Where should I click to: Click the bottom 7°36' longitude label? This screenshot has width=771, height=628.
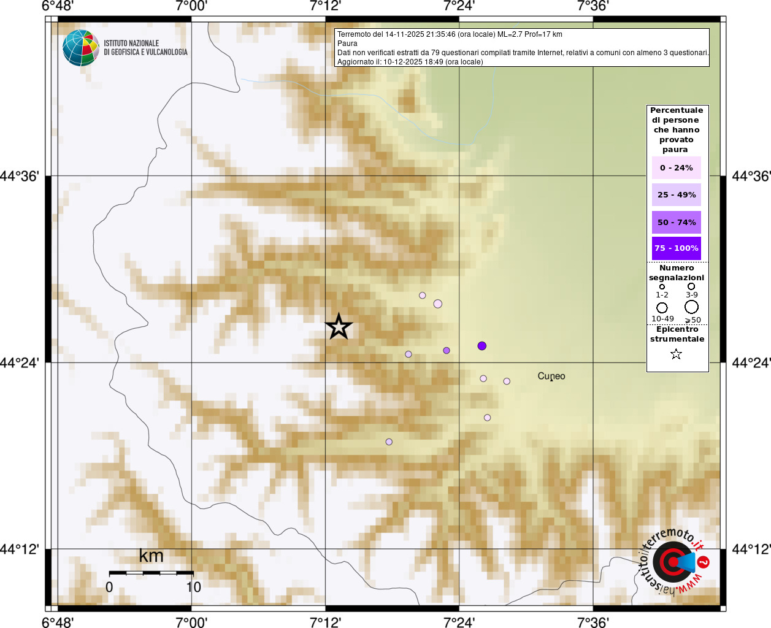pyautogui.click(x=593, y=622)
